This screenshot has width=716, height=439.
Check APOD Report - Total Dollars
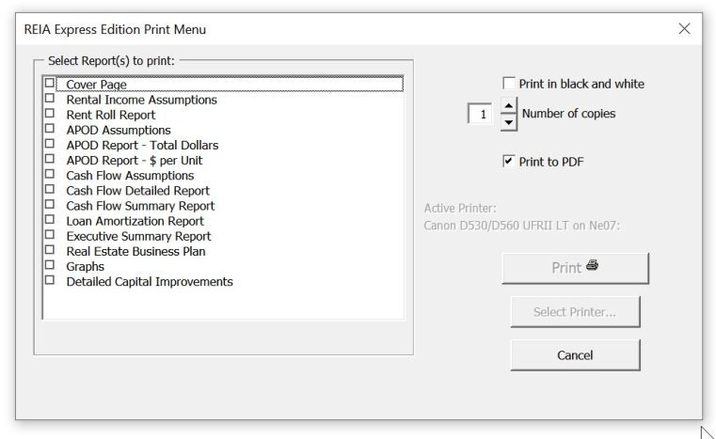pyautogui.click(x=50, y=144)
